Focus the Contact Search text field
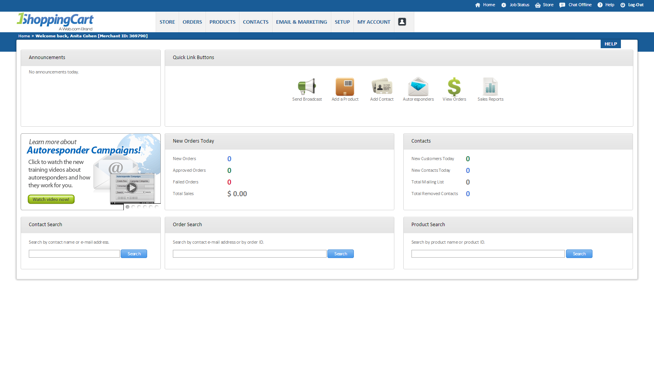 tap(74, 254)
